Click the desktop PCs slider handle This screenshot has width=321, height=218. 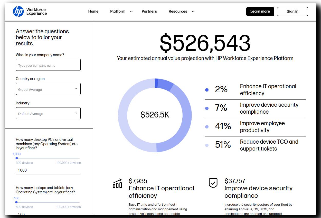point(17,158)
